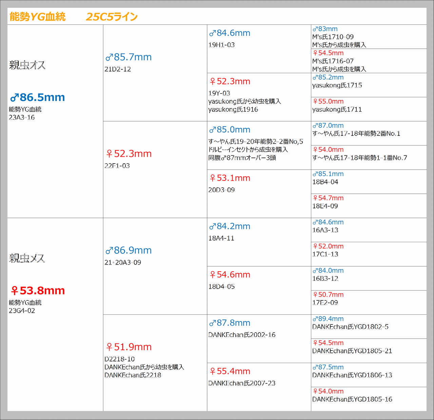
Task: Click the ♂89.4mm size value
Action: 328,319
